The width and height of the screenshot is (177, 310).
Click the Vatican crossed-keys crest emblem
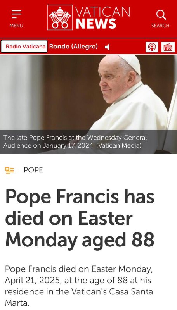tap(60, 17)
